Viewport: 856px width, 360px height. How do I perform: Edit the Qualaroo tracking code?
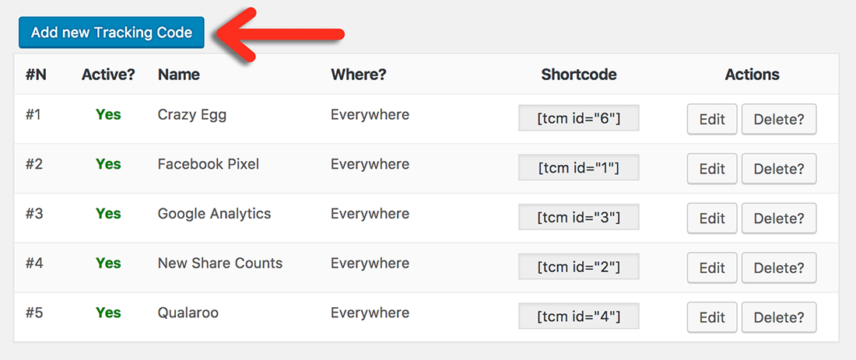coord(711,317)
